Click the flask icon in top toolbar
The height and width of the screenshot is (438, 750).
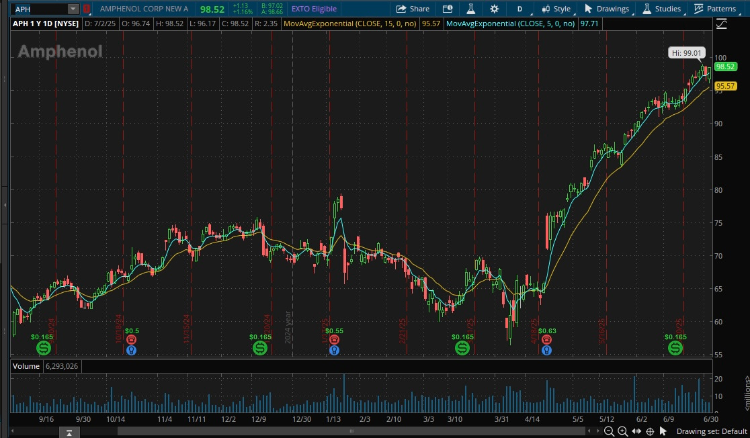470,9
